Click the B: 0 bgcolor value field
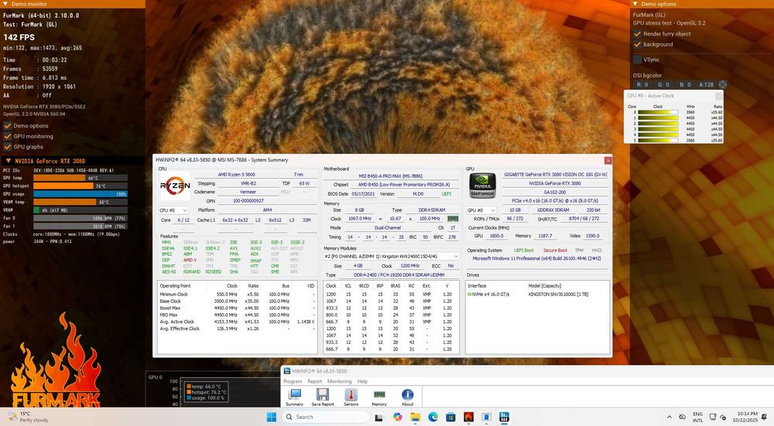This screenshot has height=426, width=774. [x=685, y=84]
